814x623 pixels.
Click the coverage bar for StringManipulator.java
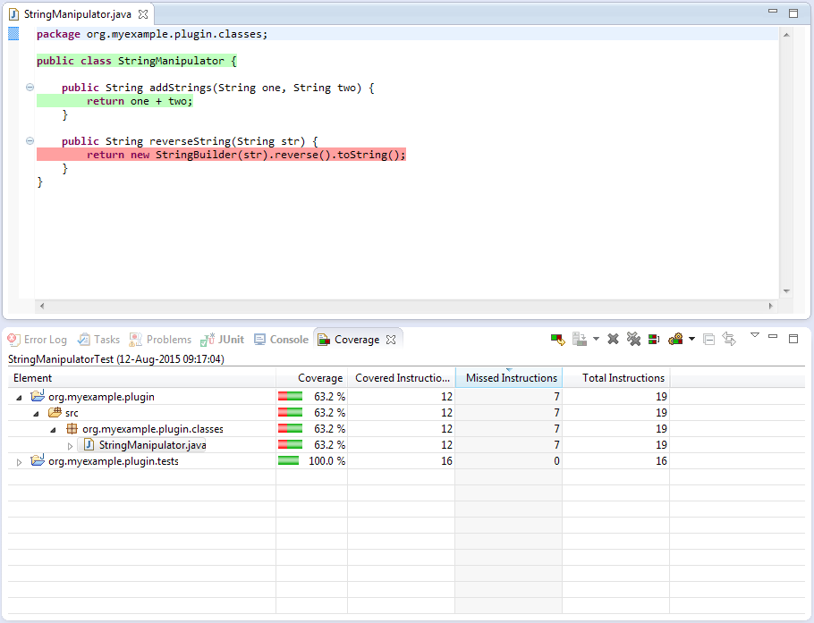click(290, 444)
